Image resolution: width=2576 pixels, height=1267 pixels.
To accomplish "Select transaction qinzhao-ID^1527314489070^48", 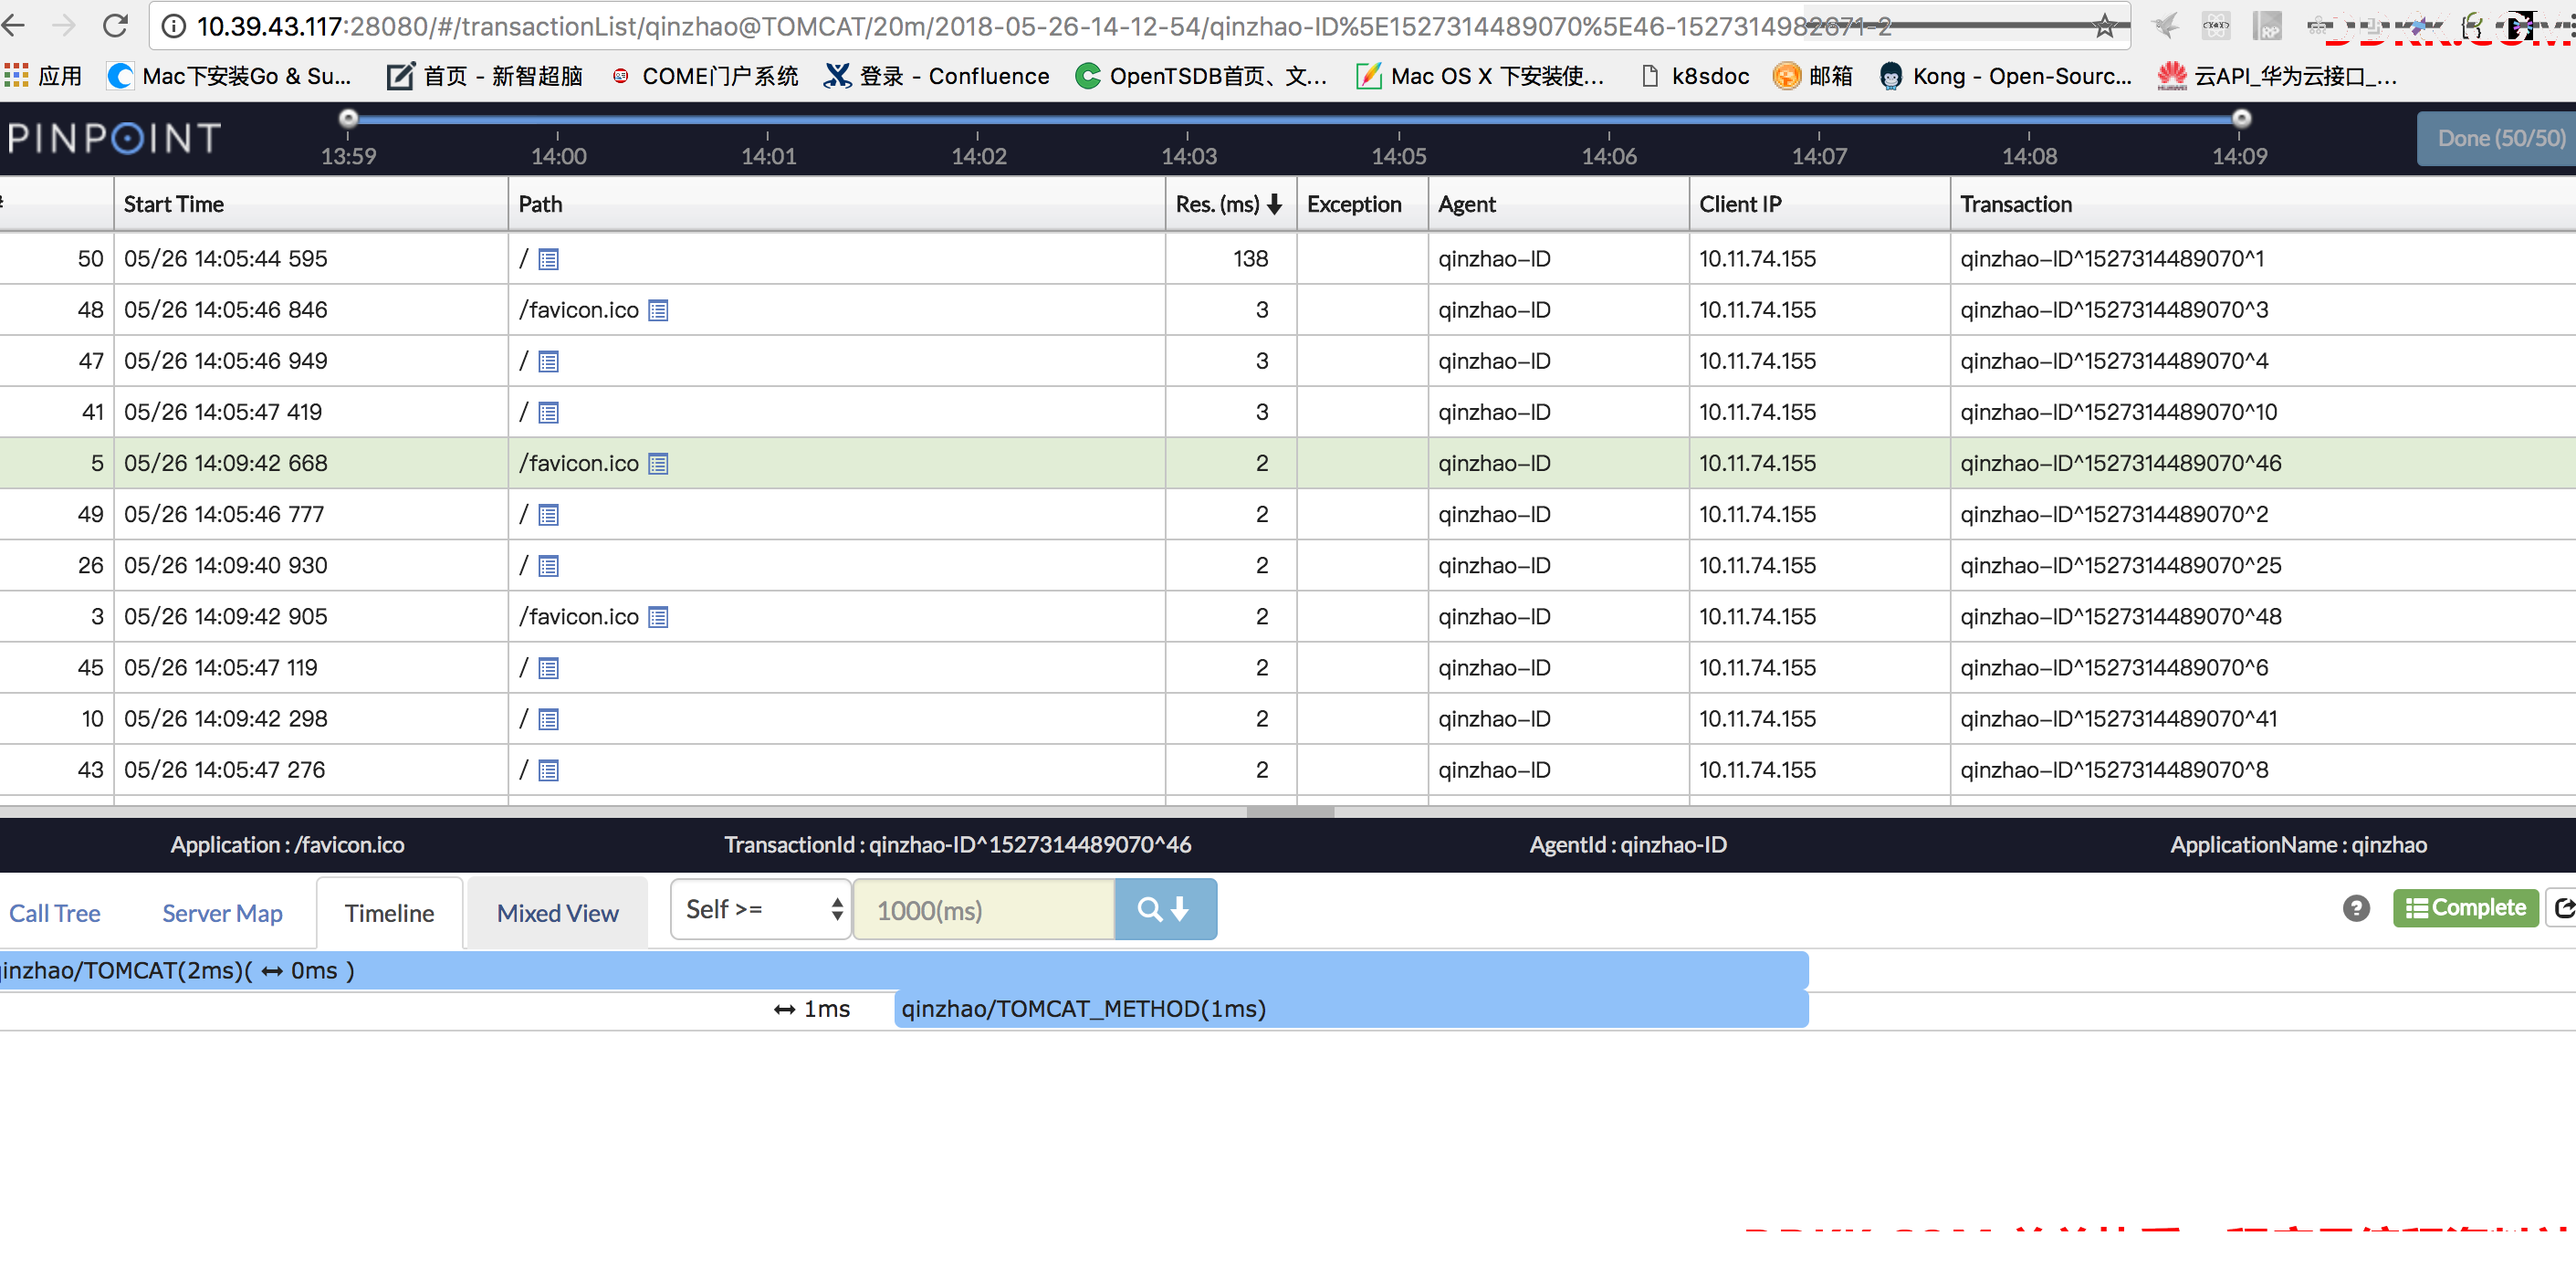I will point(2120,616).
